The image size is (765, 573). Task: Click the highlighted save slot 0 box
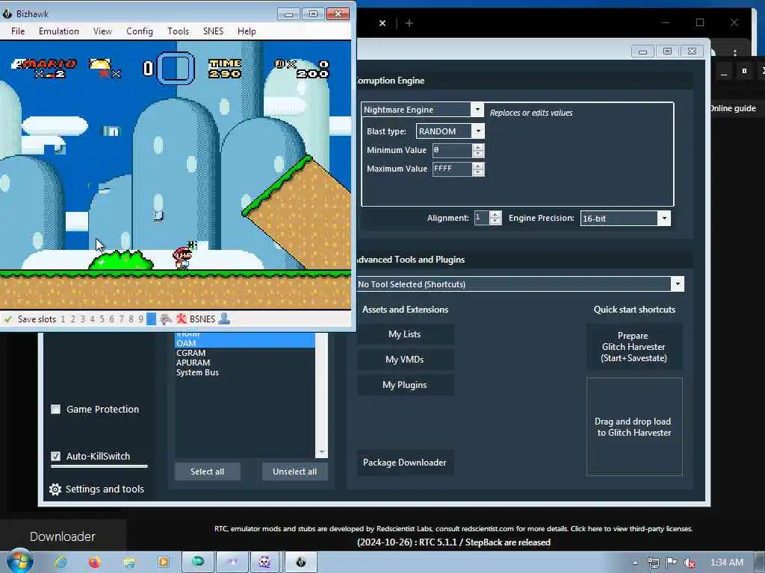[151, 319]
